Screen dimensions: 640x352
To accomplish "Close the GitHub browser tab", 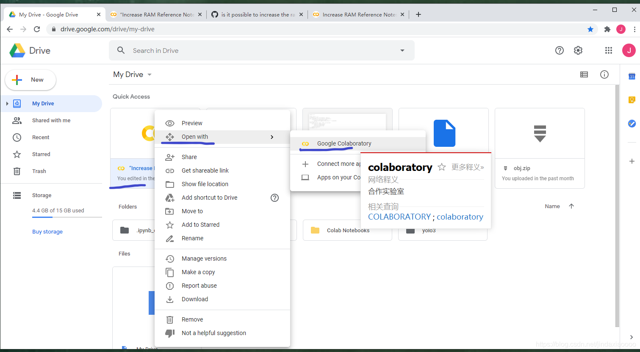I will pyautogui.click(x=301, y=14).
